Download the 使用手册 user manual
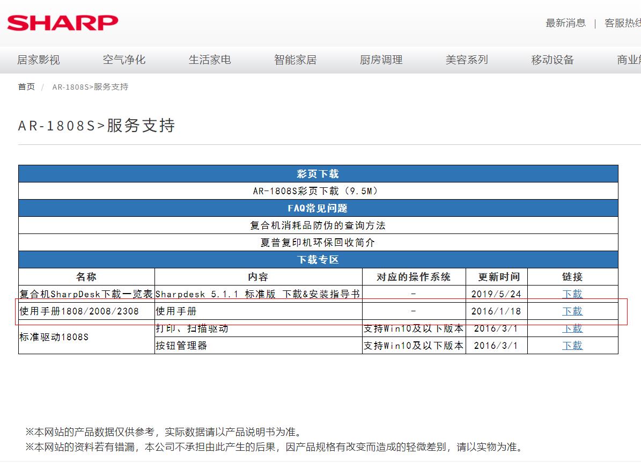Image resolution: width=641 pixels, height=468 pixels. coord(572,311)
